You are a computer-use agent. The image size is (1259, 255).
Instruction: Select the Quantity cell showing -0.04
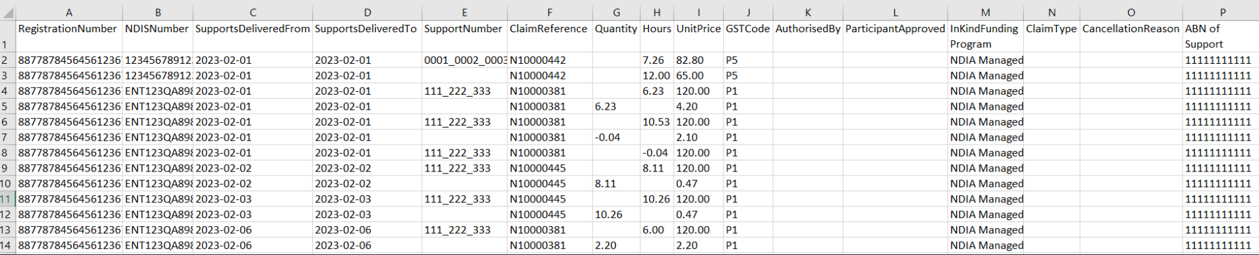click(x=616, y=137)
